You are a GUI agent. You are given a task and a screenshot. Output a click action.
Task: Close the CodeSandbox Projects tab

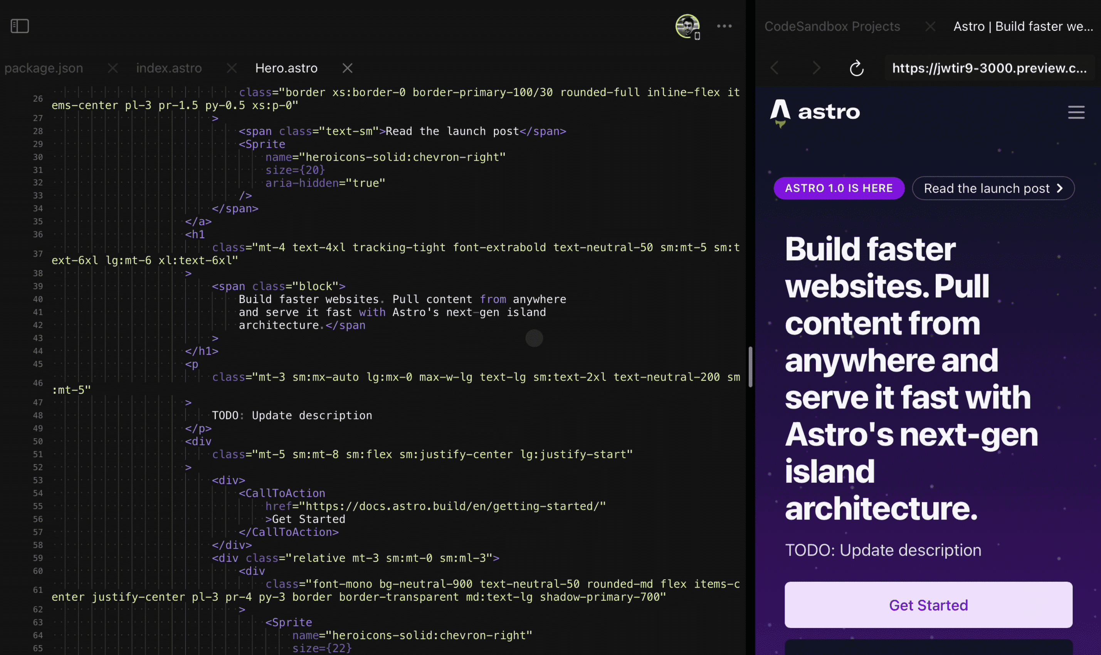point(930,27)
